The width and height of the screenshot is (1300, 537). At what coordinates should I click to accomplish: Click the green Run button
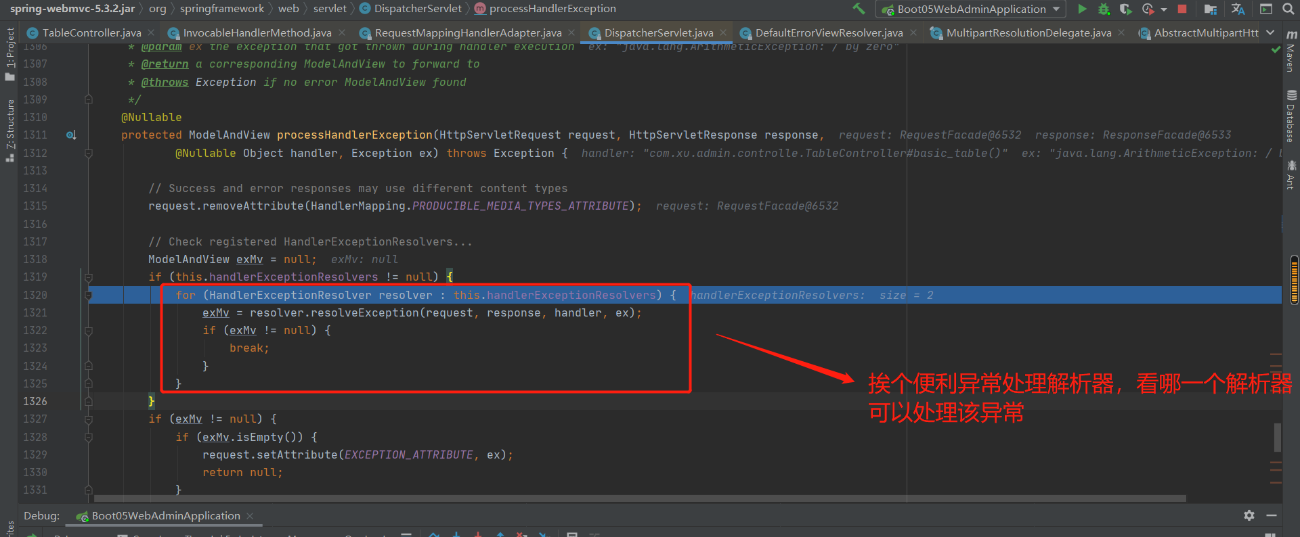pos(1082,9)
